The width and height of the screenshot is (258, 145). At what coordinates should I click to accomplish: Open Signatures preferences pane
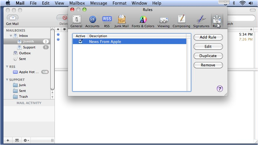(201, 21)
